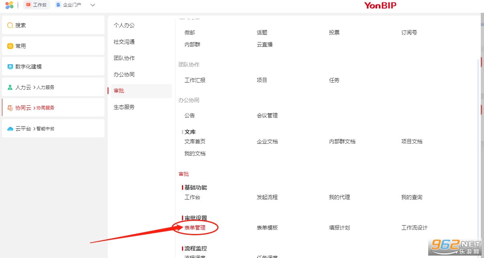Open 我的文档
The width and height of the screenshot is (484, 258).
tap(195, 153)
